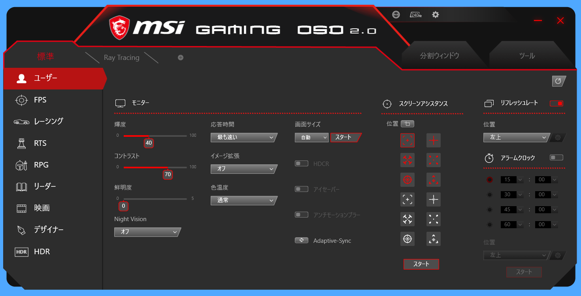Image resolution: width=581 pixels, height=296 pixels.
Task: Toggle the アラームクロック switch
Action: [x=556, y=158]
